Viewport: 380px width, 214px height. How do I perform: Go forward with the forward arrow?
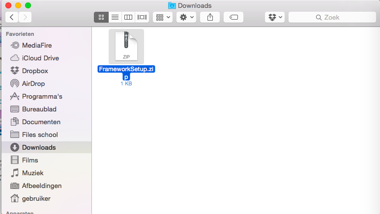pos(25,17)
